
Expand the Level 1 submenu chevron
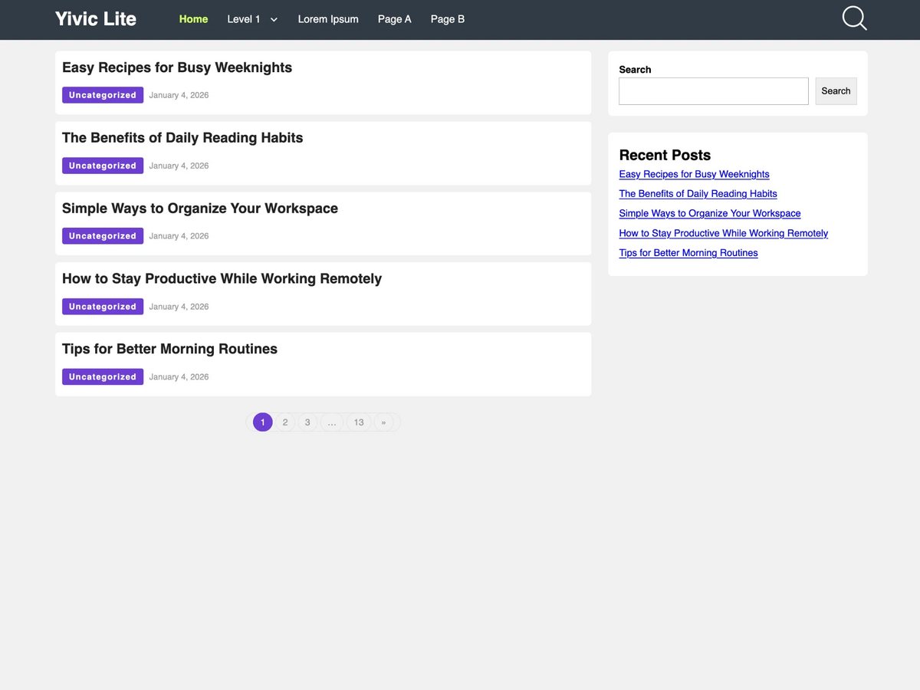pyautogui.click(x=274, y=20)
